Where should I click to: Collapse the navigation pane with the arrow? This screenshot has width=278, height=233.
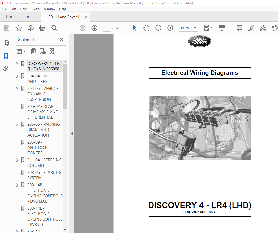pos(72,134)
